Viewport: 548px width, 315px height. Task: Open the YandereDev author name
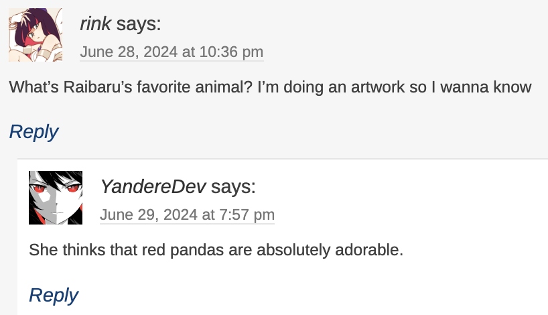(153, 187)
